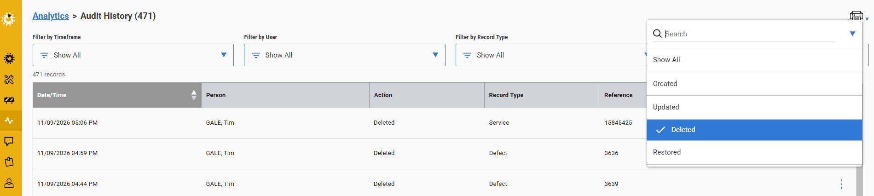This screenshot has width=874, height=196.
Task: Select the analytics pulse sidebar icon
Action: 9,121
